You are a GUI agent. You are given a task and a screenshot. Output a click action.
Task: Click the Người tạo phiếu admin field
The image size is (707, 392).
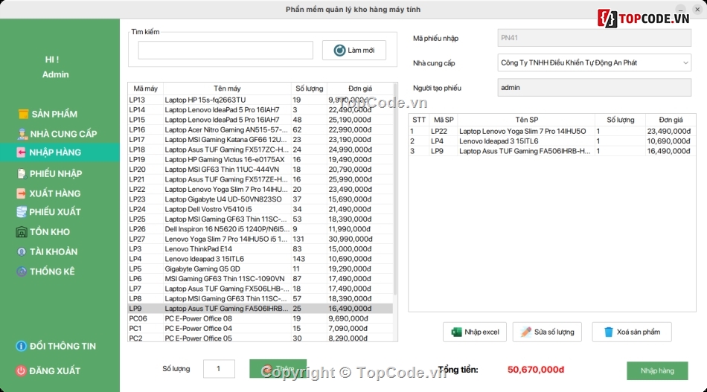coord(595,88)
